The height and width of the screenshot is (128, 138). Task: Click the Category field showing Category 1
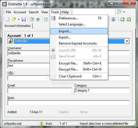point(102,90)
